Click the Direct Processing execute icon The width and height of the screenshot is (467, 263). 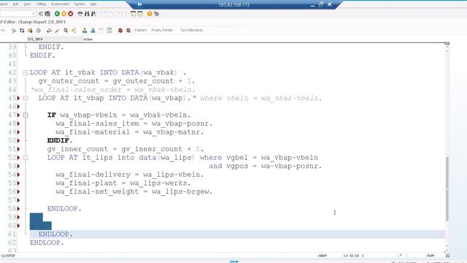coord(66,31)
